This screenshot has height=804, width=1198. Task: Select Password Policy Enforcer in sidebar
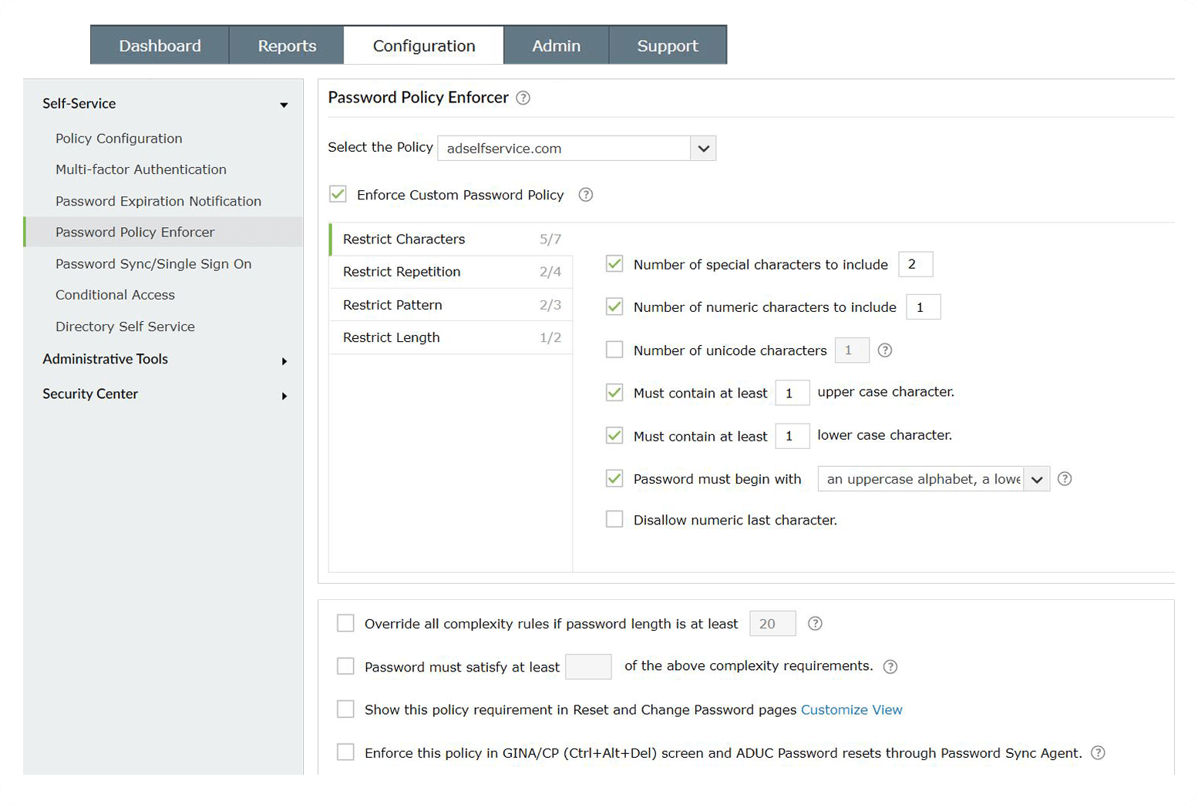[x=163, y=232]
